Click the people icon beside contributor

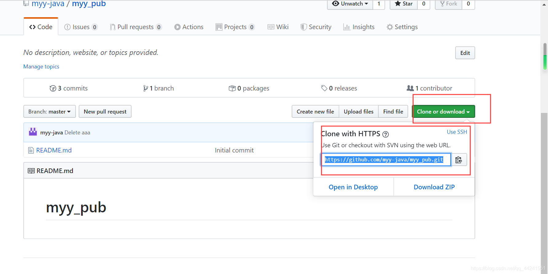[x=410, y=88]
